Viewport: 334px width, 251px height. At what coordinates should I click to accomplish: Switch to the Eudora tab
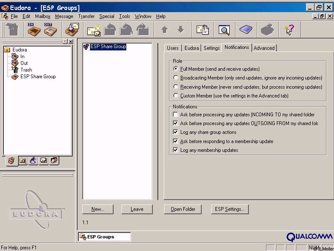pyautogui.click(x=192, y=48)
